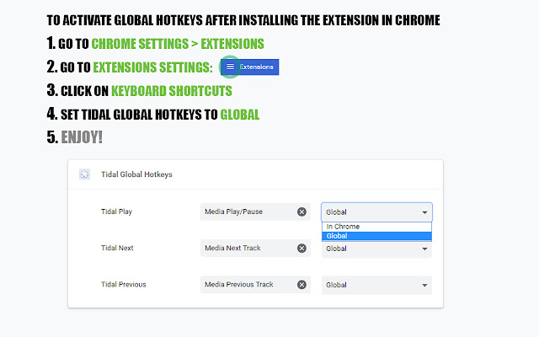
Task: Clear the Media Previous Track shortcut
Action: point(302,285)
